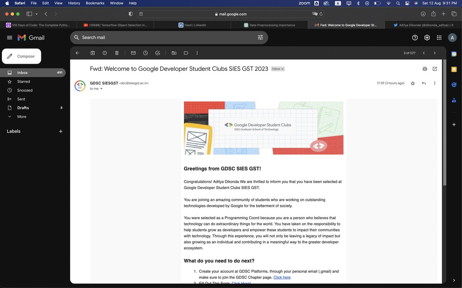Open Google Calendar side panel
This screenshot has width=462, height=288.
click(454, 54)
